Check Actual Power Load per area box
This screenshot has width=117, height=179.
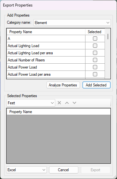[x=95, y=74]
